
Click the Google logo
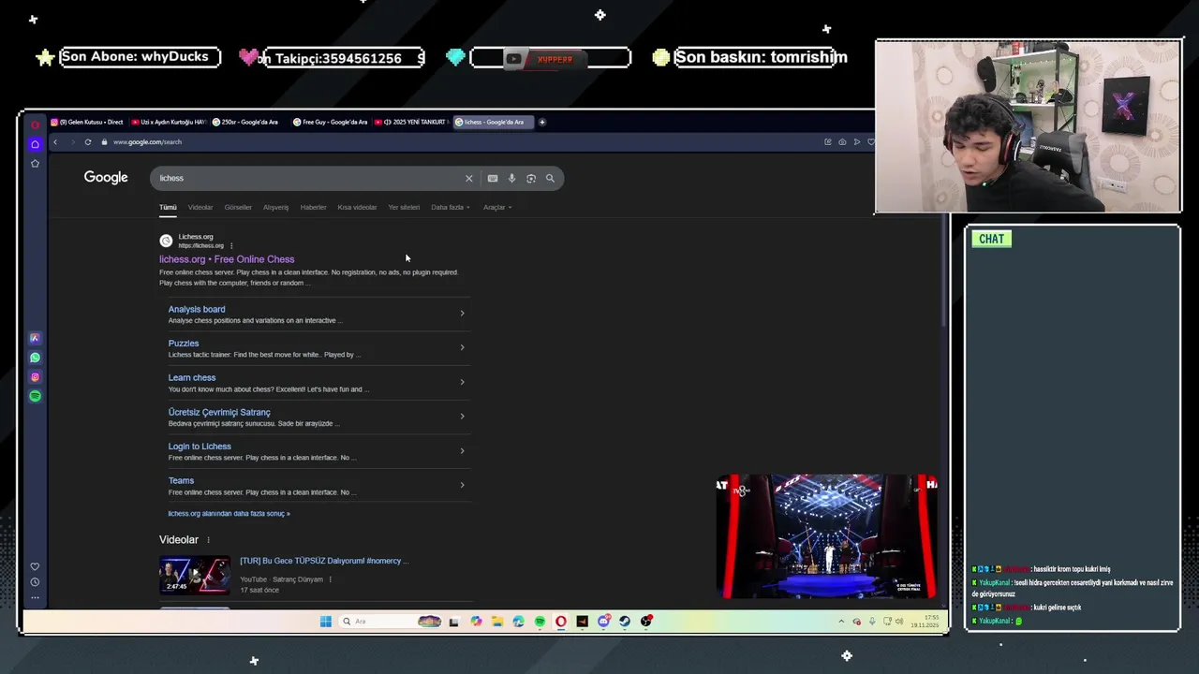(x=106, y=178)
